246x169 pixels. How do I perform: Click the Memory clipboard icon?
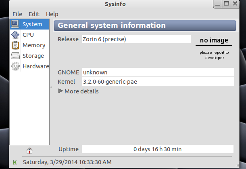[15, 45]
